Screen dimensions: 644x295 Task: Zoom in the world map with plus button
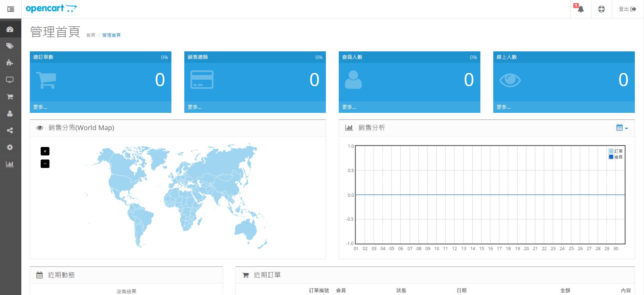click(45, 151)
